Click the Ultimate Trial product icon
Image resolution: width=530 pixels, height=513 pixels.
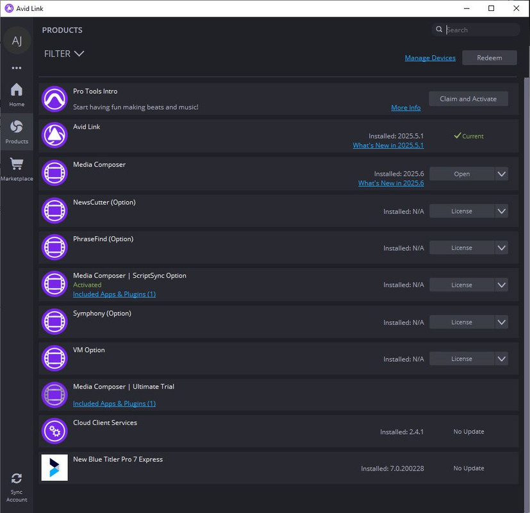pos(54,395)
